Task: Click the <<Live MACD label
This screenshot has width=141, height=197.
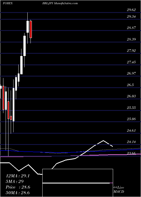Action: tap(119, 189)
